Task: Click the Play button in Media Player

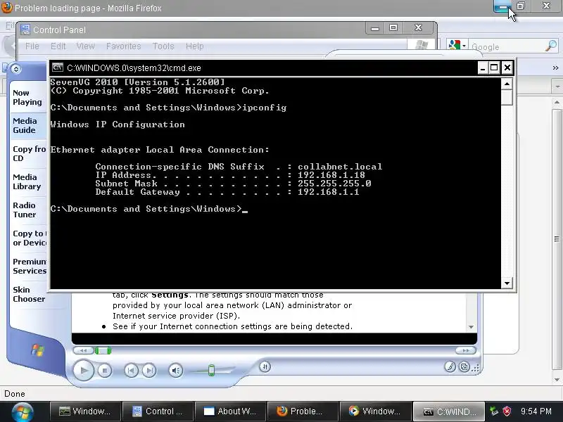Action: (83, 371)
